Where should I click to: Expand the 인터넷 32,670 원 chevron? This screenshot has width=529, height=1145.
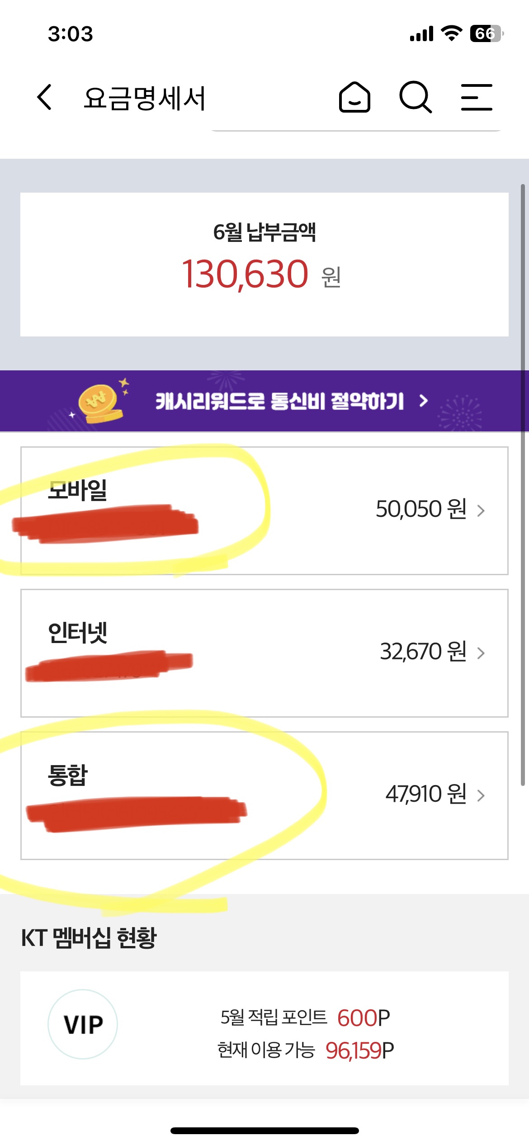coord(481,653)
